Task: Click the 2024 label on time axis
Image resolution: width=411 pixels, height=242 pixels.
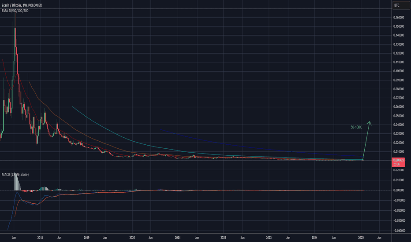Action: pos(314,238)
